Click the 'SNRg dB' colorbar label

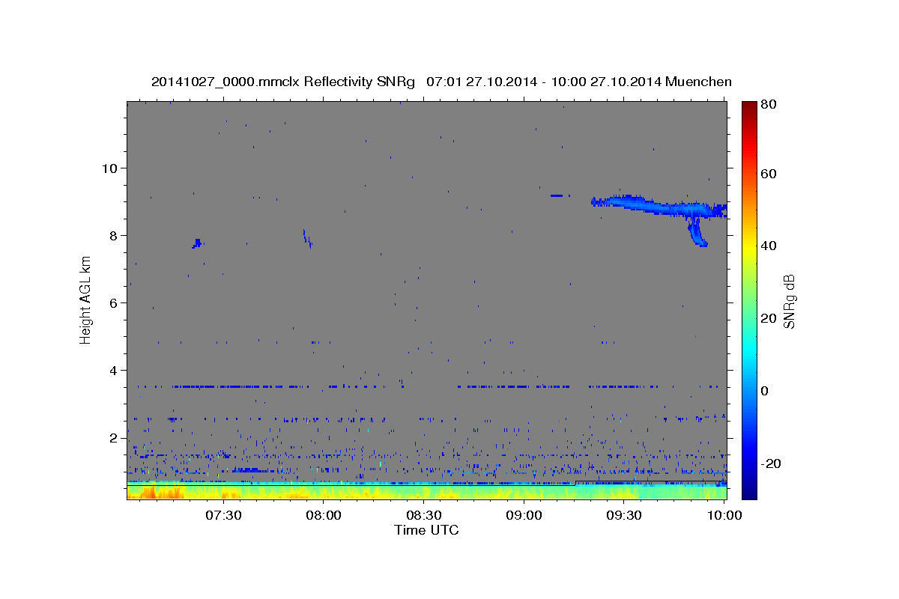789,301
